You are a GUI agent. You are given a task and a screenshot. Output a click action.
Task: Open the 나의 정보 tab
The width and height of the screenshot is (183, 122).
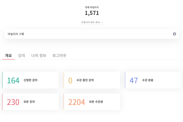(38, 55)
